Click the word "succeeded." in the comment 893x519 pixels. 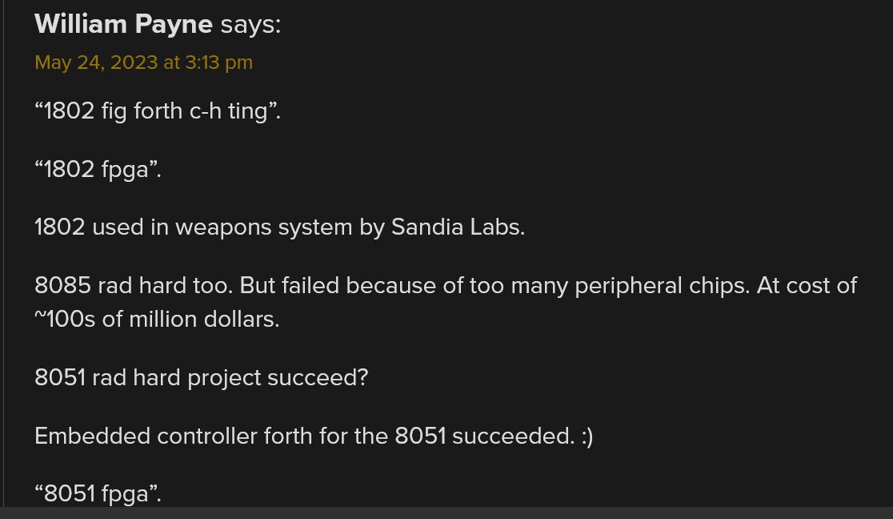click(x=513, y=437)
